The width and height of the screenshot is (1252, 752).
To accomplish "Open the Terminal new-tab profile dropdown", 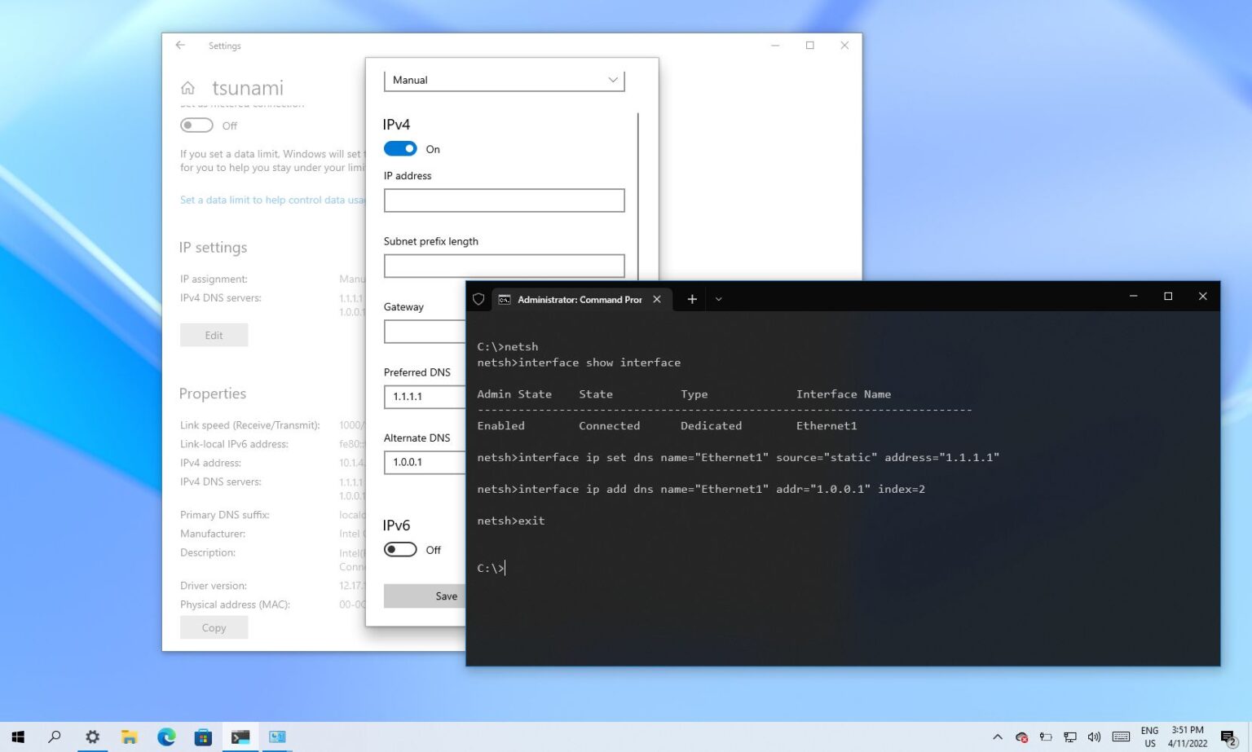I will 718,299.
